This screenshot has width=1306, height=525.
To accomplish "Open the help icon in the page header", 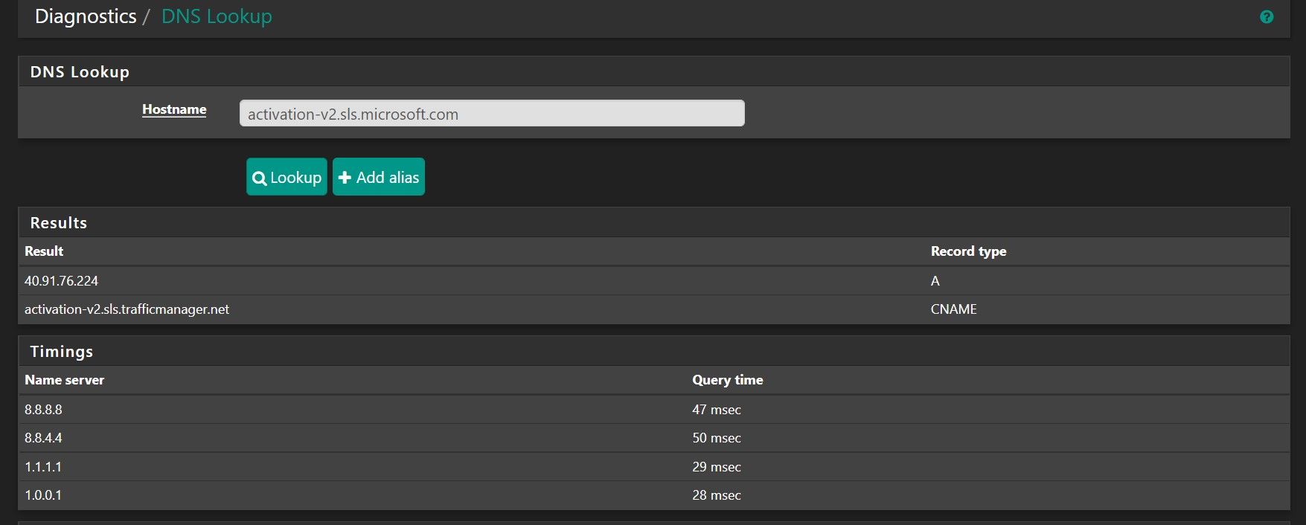I will pyautogui.click(x=1266, y=17).
